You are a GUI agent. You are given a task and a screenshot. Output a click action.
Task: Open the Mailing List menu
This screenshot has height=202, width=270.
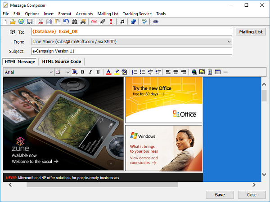108,14
